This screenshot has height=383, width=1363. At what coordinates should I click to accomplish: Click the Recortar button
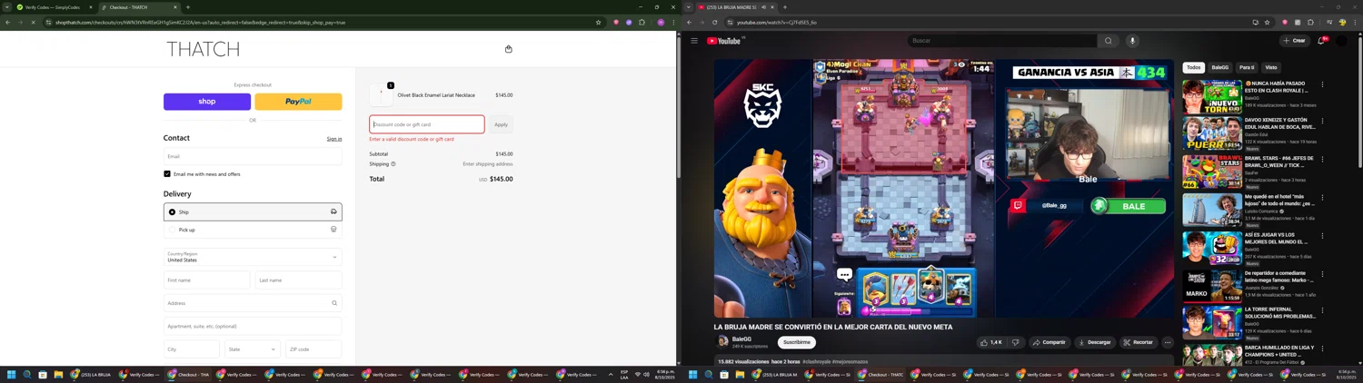[1138, 342]
